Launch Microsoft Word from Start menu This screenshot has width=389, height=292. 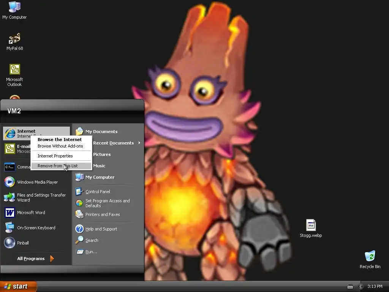[x=36, y=213]
